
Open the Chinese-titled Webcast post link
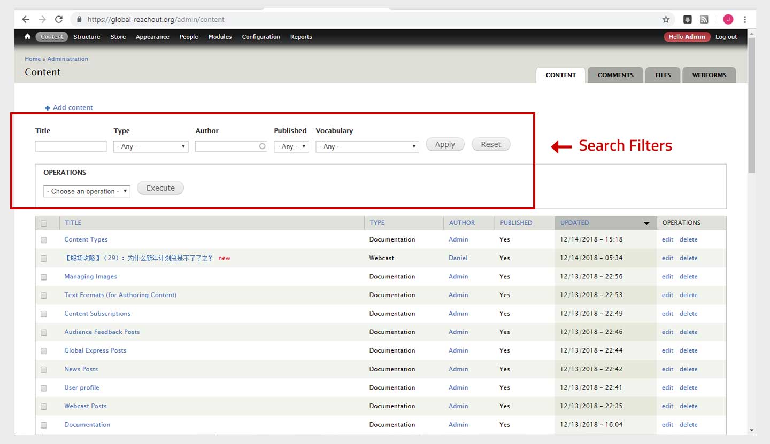pos(138,258)
